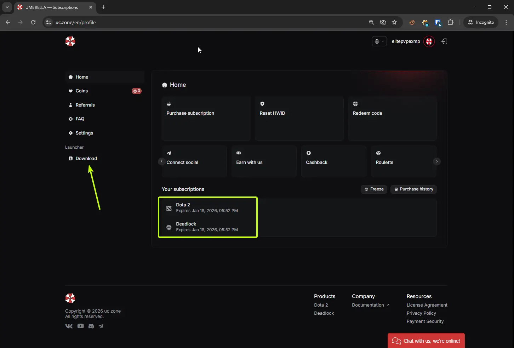Click the carousel next arrow
Image resolution: width=514 pixels, height=348 pixels.
click(x=437, y=161)
